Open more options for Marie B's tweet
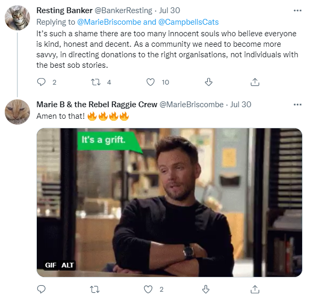Screen dimensions: 310x299 297,105
